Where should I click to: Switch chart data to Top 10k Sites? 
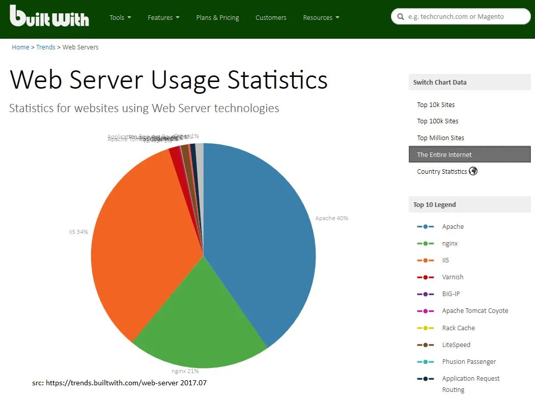tap(436, 104)
